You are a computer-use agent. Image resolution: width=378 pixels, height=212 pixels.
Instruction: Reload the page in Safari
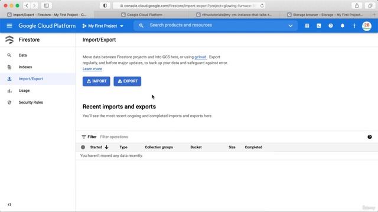click(262, 5)
